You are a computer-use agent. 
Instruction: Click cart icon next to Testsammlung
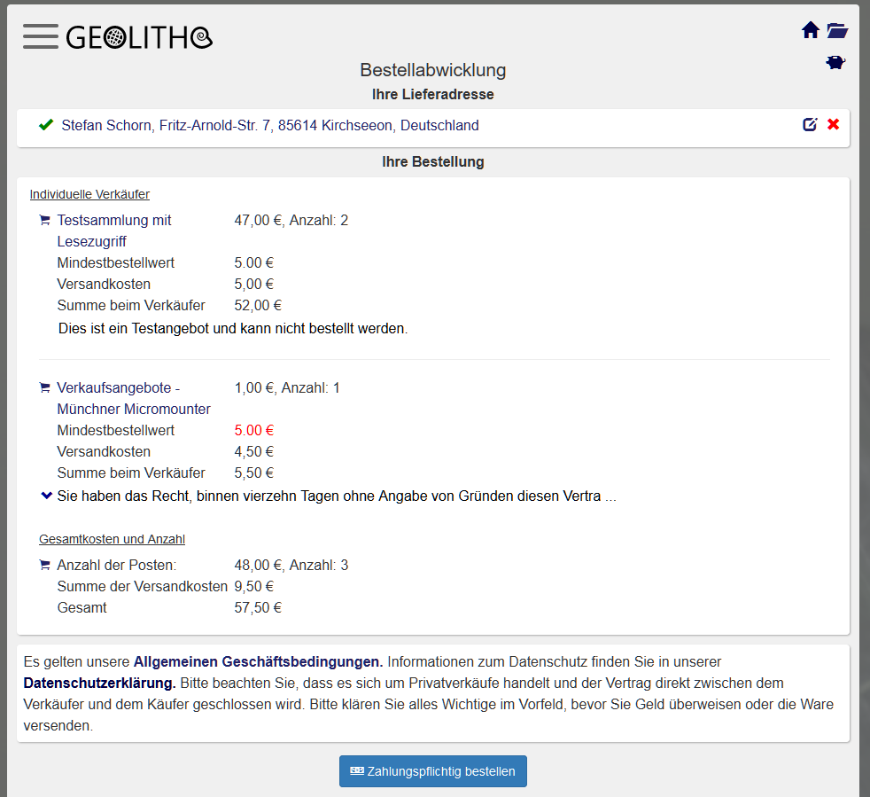(x=45, y=220)
